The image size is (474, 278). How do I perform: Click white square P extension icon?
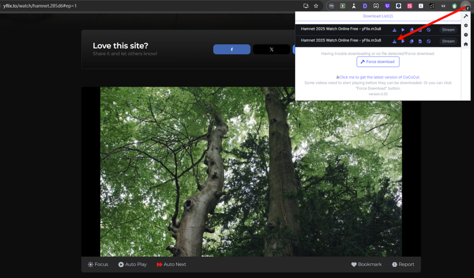(398, 6)
